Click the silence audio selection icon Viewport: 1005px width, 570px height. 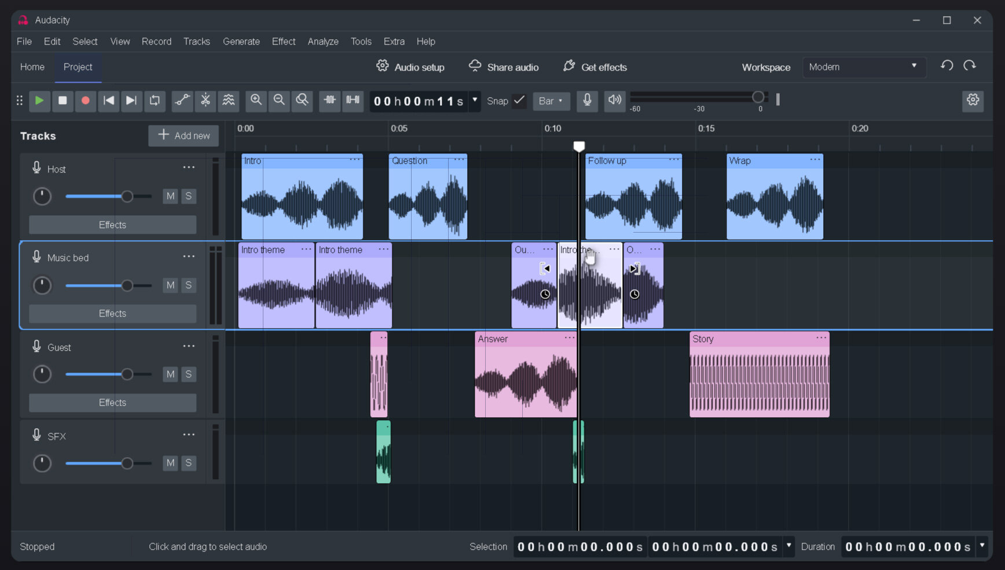tap(353, 101)
